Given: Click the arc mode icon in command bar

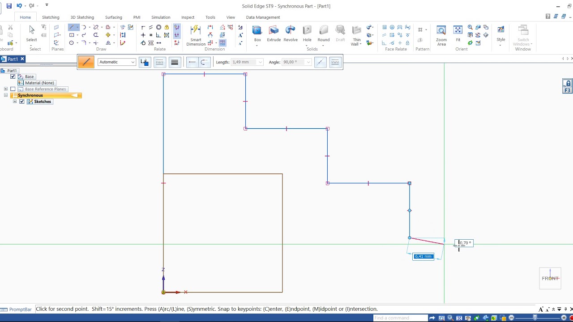Looking at the screenshot, I should click(204, 62).
